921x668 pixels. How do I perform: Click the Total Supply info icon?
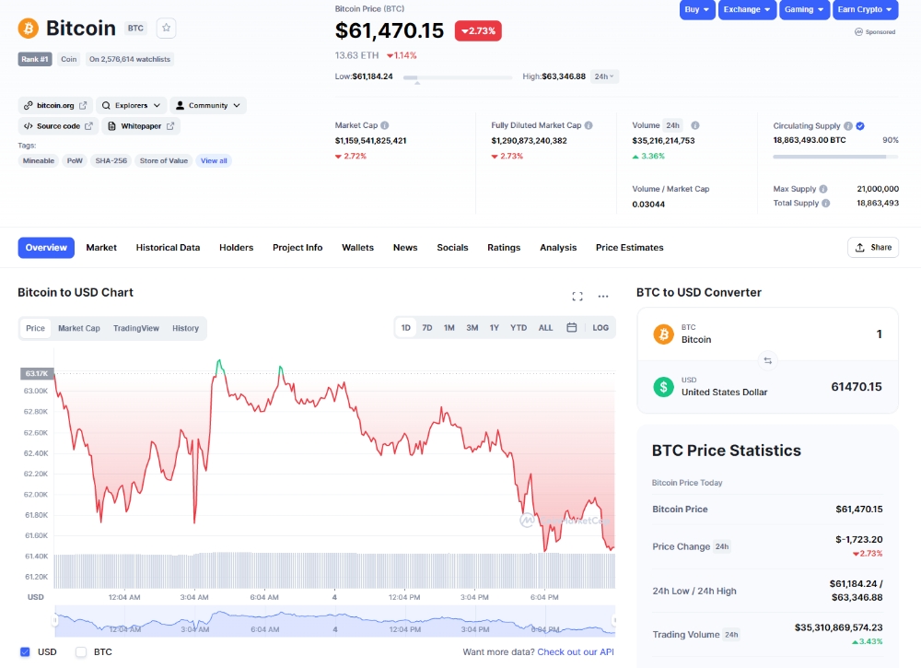(x=826, y=204)
